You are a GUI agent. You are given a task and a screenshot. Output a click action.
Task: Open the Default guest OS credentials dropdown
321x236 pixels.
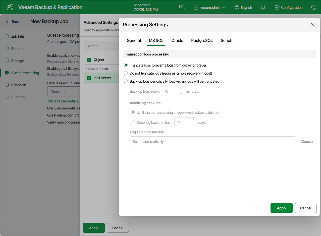click(x=63, y=92)
